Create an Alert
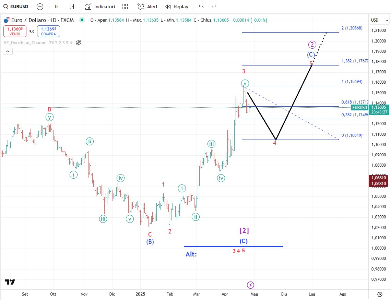 tap(147, 7)
